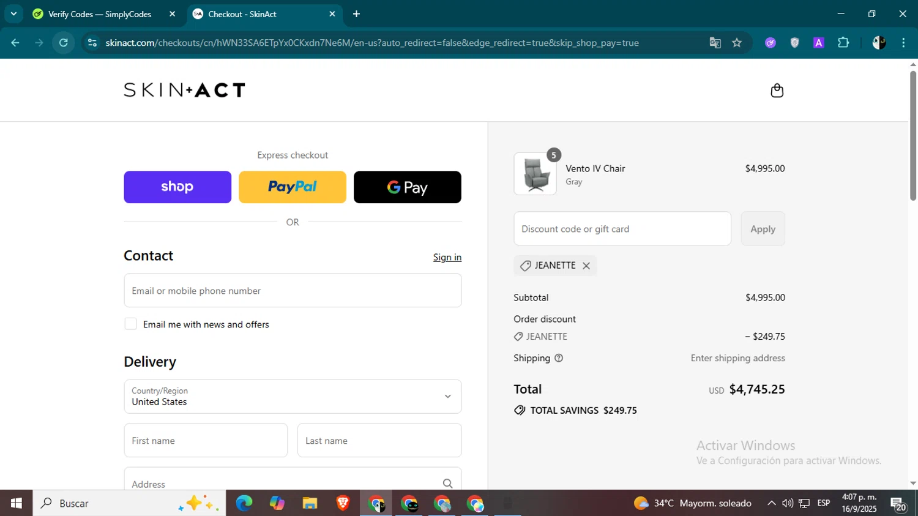Switch to the Verify Codes — SimplyCodes tab
The image size is (918, 516).
click(100, 14)
